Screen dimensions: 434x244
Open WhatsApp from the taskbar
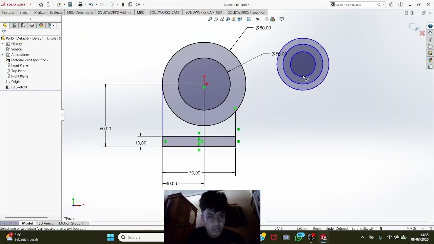[x=298, y=237]
